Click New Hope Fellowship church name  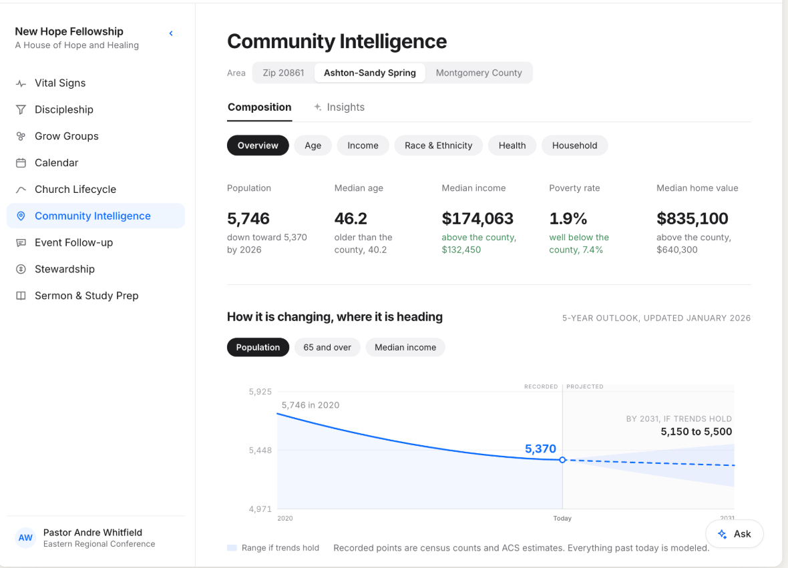[69, 31]
